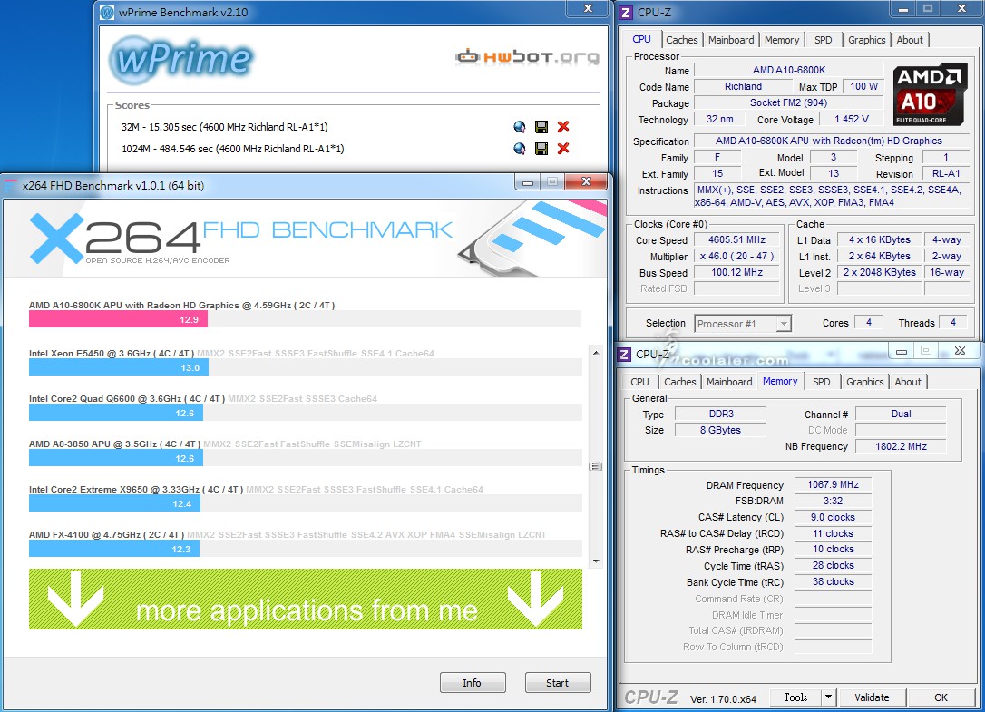This screenshot has height=712, width=985.
Task: Select the 'AMD A8-3850 APU @ 3.5GHz' entry label
Action: [x=114, y=444]
